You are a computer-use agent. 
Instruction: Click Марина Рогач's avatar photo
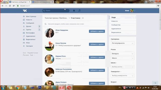pyautogui.click(x=49, y=59)
